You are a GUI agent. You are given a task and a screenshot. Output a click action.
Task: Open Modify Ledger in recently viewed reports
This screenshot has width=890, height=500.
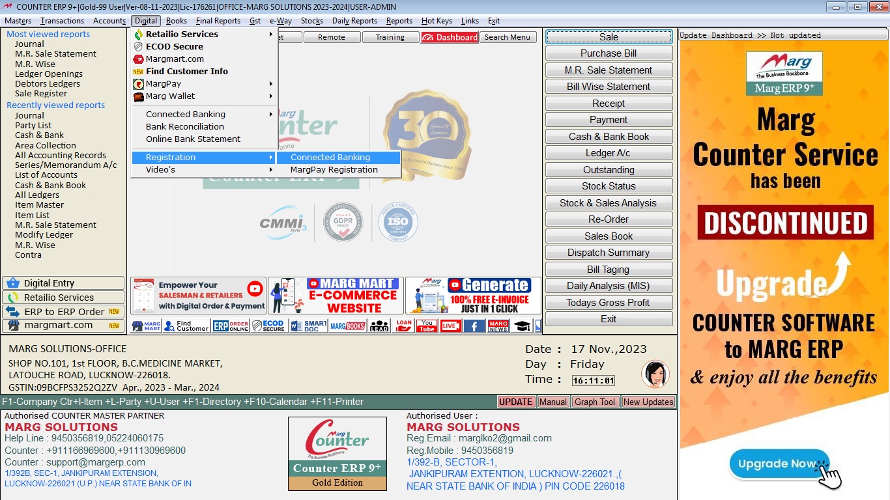click(x=44, y=234)
